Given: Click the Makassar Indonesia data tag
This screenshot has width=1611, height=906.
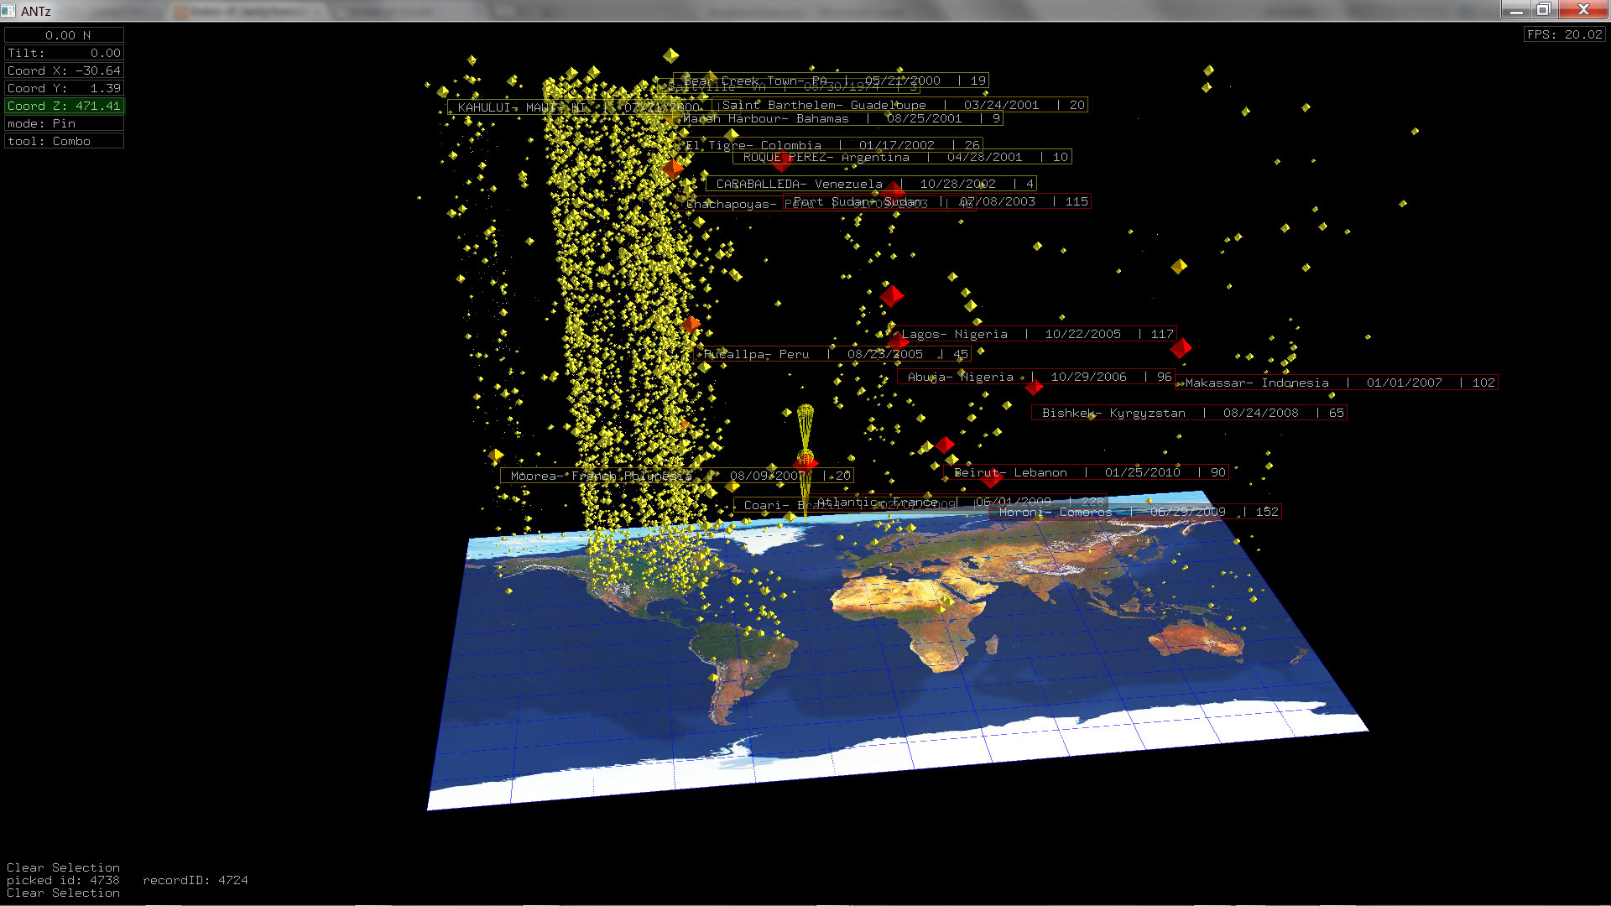Looking at the screenshot, I should (x=1336, y=383).
